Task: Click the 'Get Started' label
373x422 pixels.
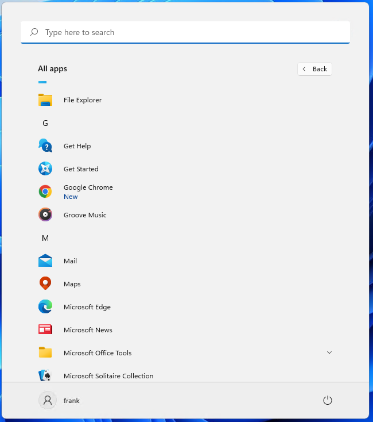Action: [81, 169]
